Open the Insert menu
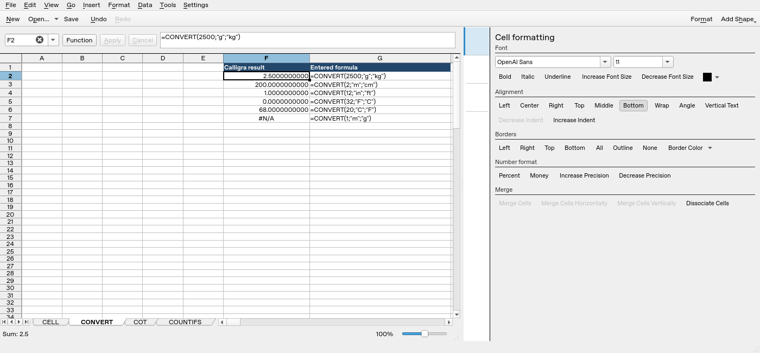Viewport: 760px width, 353px height. click(91, 5)
